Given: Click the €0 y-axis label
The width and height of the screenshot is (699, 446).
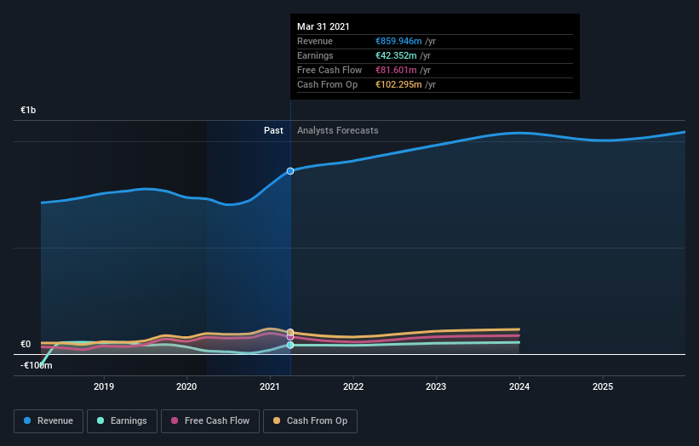Looking at the screenshot, I should tap(26, 344).
